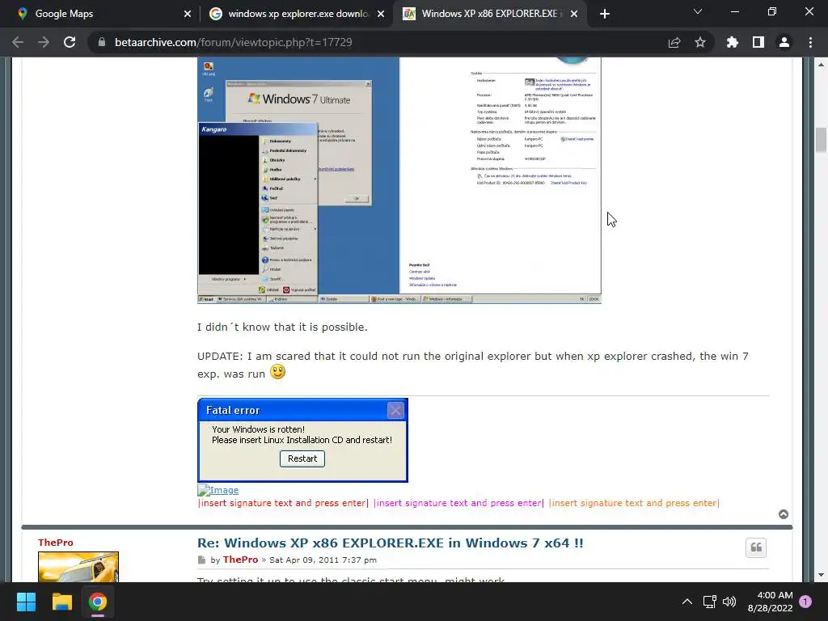Show hidden system tray icons
Viewport: 828px width, 621px height.
(687, 602)
